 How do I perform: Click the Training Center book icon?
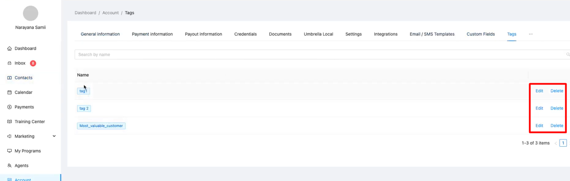tap(9, 121)
